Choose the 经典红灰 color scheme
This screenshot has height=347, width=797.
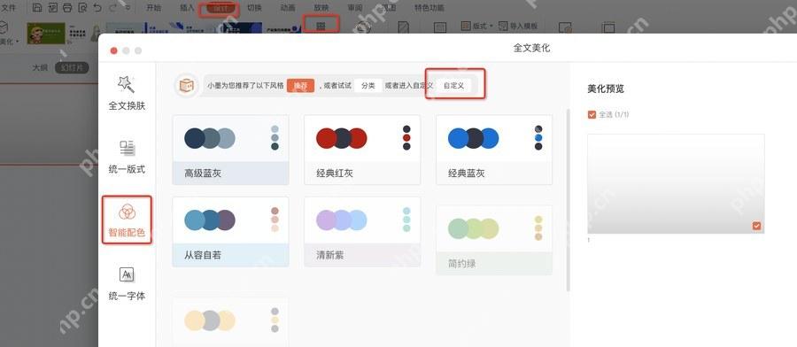click(x=362, y=150)
